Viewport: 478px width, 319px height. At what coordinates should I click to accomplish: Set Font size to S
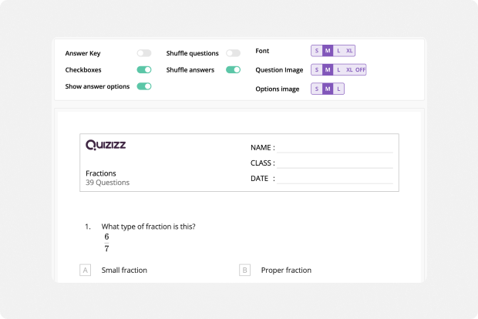pyautogui.click(x=317, y=51)
